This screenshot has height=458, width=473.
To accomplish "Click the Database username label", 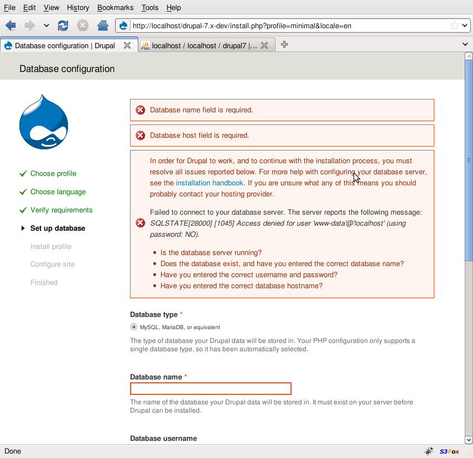I will point(164,439).
